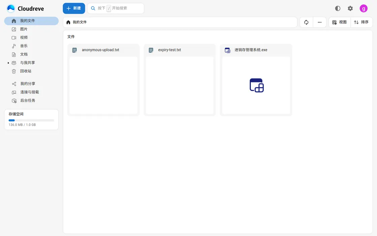The height and width of the screenshot is (236, 377).
Task: Open the more options ellipsis menu
Action: [x=319, y=22]
